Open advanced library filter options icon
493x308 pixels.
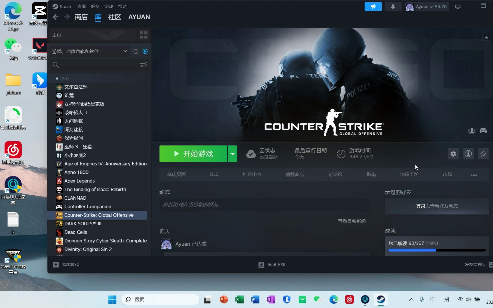144,65
